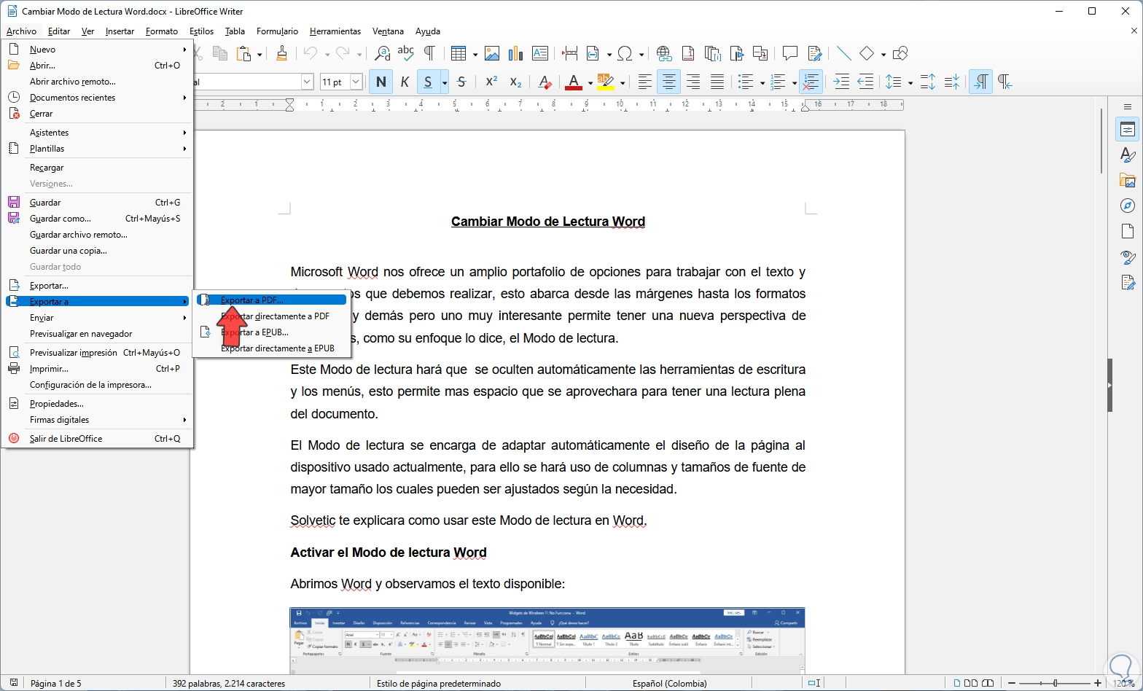Open the 'Documentos recientes' submenu

tap(98, 98)
